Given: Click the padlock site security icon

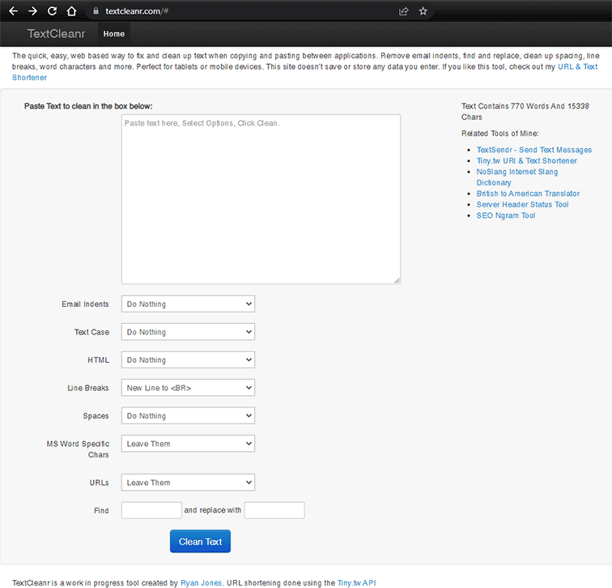Looking at the screenshot, I should click(96, 11).
